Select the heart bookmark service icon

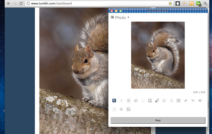point(128,100)
